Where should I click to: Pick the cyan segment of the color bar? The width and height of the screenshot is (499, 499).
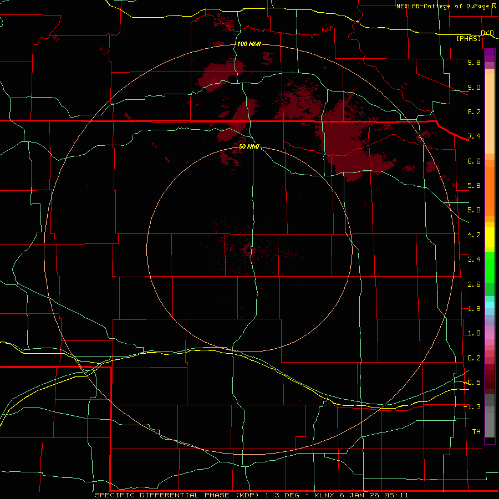click(490, 305)
